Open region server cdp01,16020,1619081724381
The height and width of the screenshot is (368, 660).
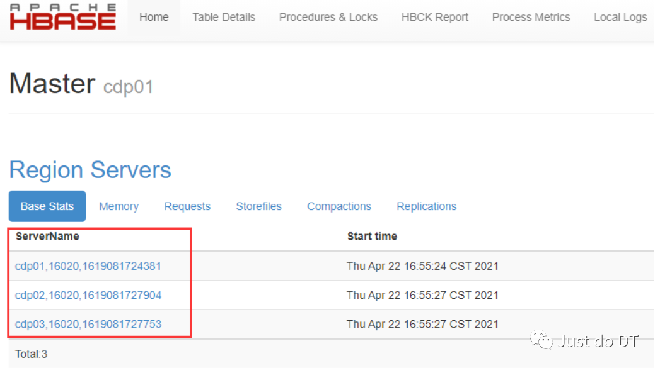click(x=88, y=266)
